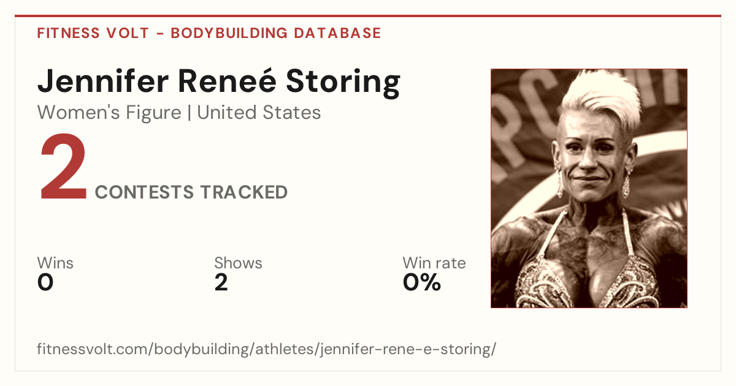
Task: Click the Wins value 0
Action: [45, 282]
